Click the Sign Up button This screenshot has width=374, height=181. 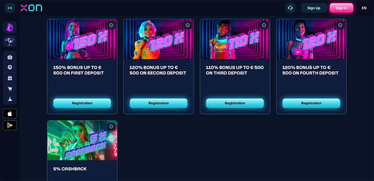pos(314,8)
